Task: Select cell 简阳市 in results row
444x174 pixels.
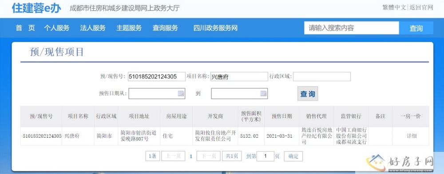Action: tap(106, 136)
